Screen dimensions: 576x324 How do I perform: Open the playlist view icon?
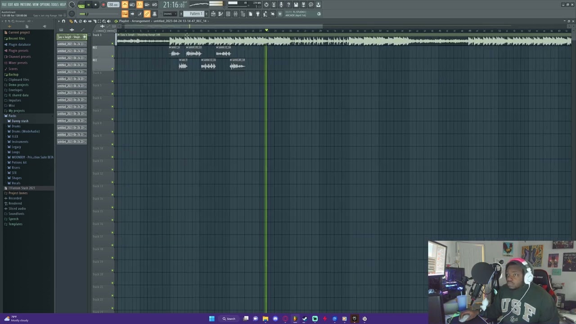tap(213, 14)
